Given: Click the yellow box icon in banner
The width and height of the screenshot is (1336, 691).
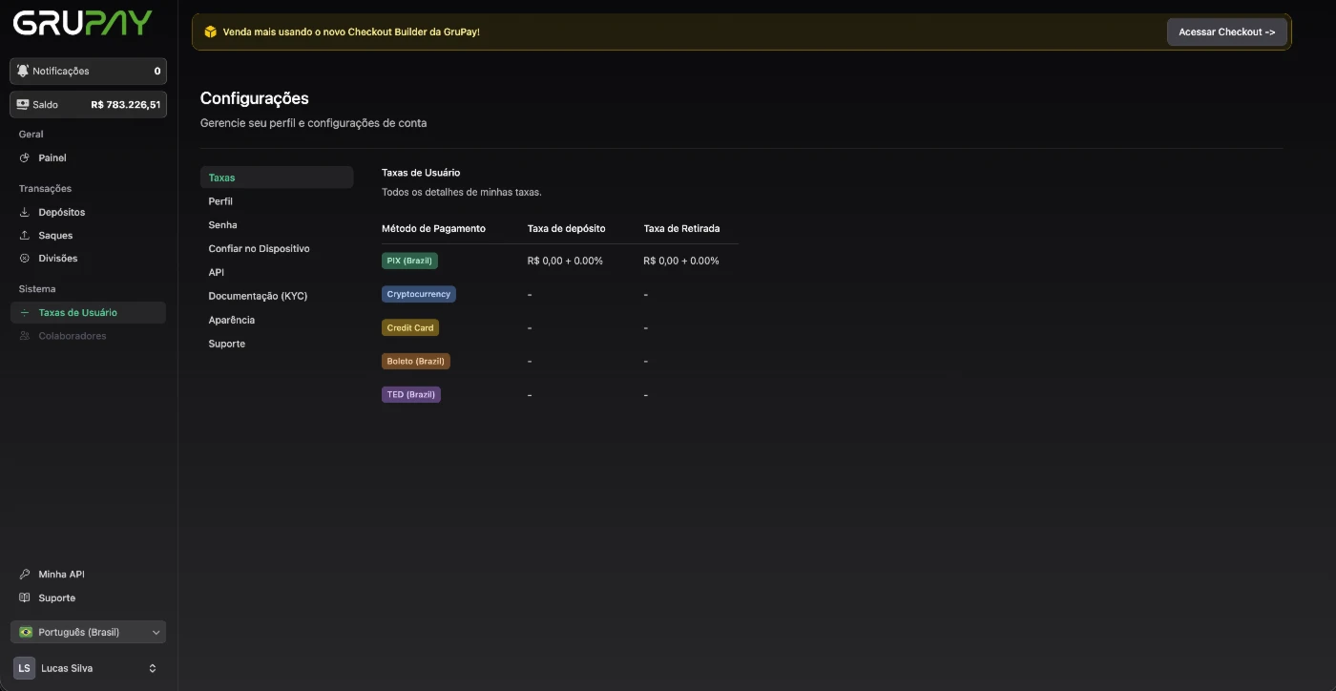Looking at the screenshot, I should tap(211, 31).
